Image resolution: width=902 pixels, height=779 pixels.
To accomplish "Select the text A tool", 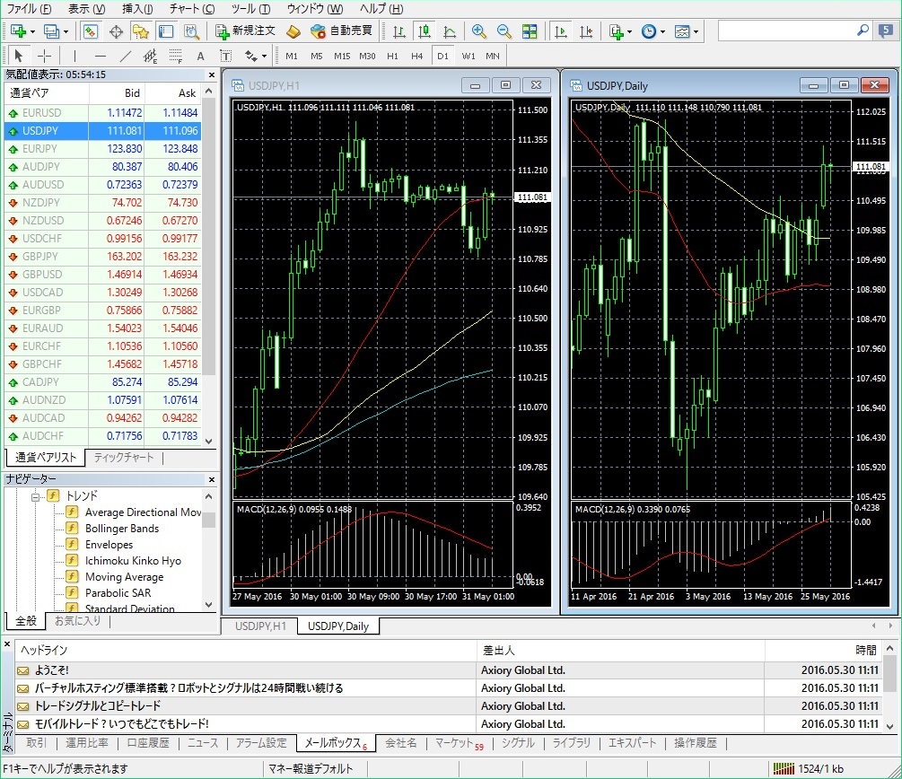I will coord(200,56).
